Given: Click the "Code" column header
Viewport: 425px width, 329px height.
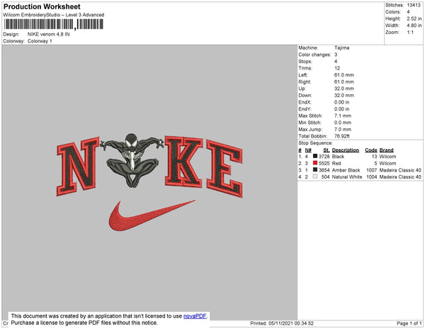Looking at the screenshot, I should [x=371, y=150].
